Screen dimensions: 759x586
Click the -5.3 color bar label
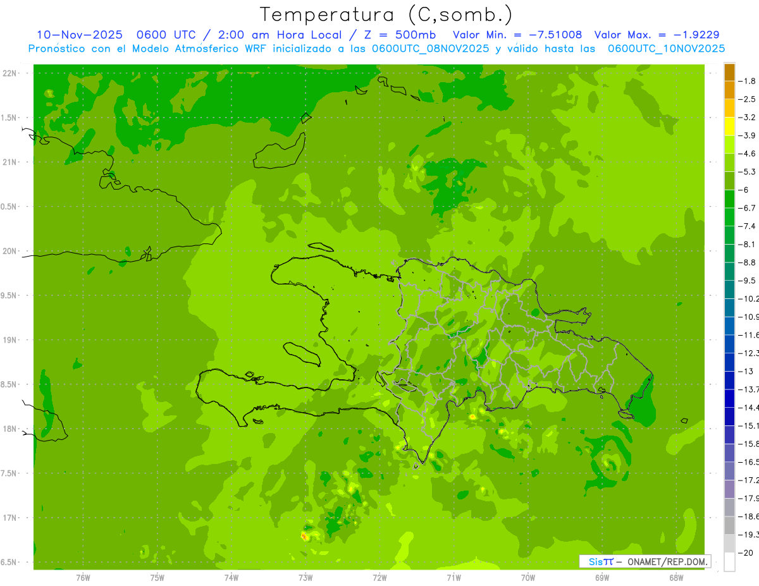(x=747, y=171)
